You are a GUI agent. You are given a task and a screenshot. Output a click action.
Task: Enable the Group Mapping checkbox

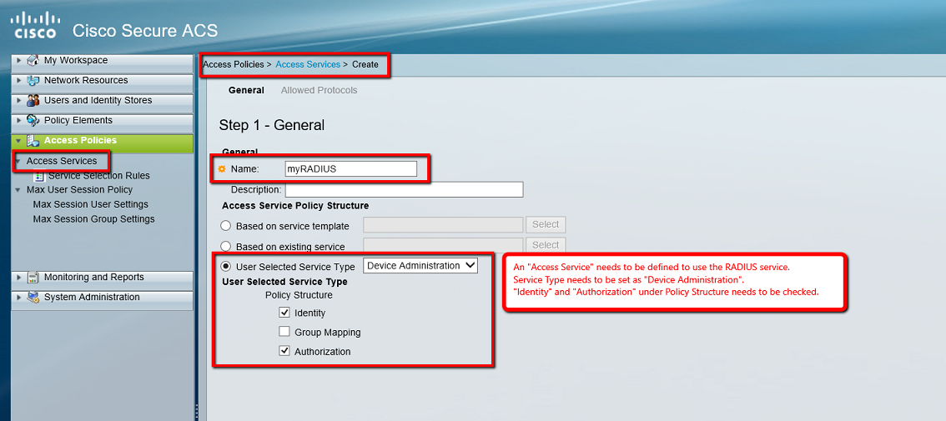(284, 332)
